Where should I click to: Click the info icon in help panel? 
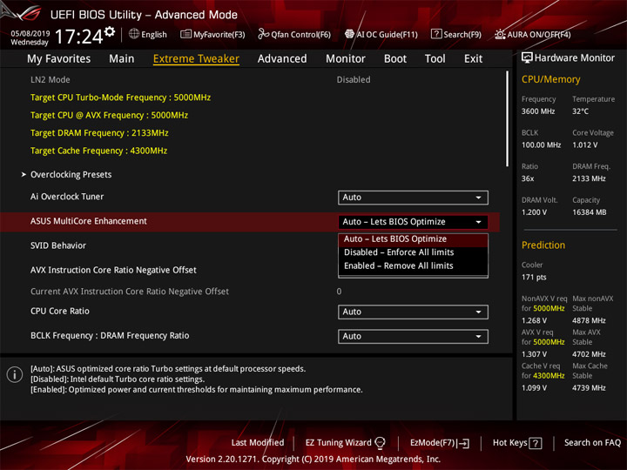point(15,375)
